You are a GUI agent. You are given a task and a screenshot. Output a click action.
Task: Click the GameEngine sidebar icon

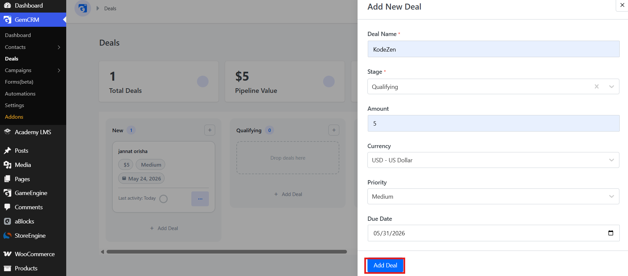click(x=7, y=193)
